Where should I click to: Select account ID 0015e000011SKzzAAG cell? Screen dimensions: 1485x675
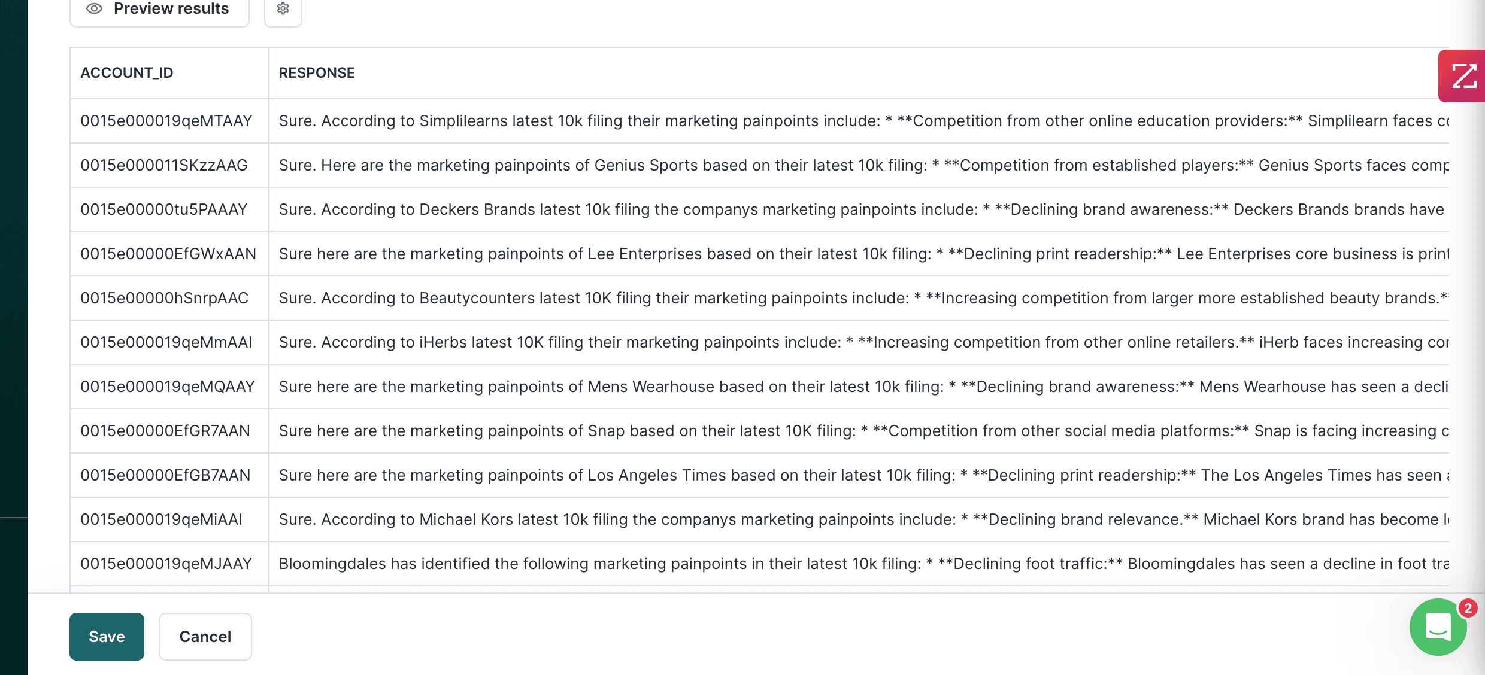(x=164, y=165)
